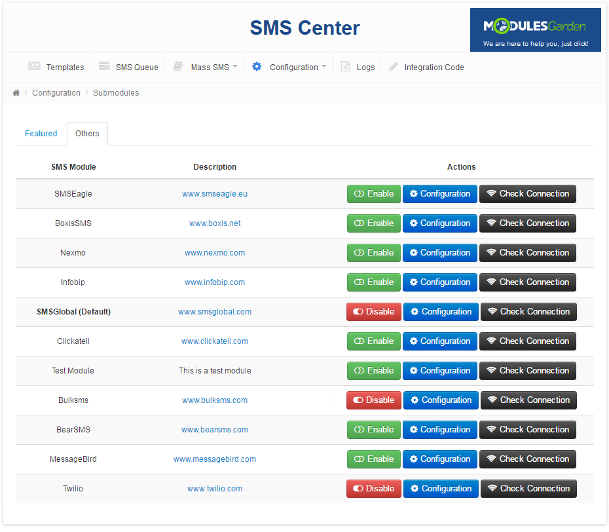The image size is (609, 532).
Task: Enable the Clickatell module
Action: click(x=374, y=341)
